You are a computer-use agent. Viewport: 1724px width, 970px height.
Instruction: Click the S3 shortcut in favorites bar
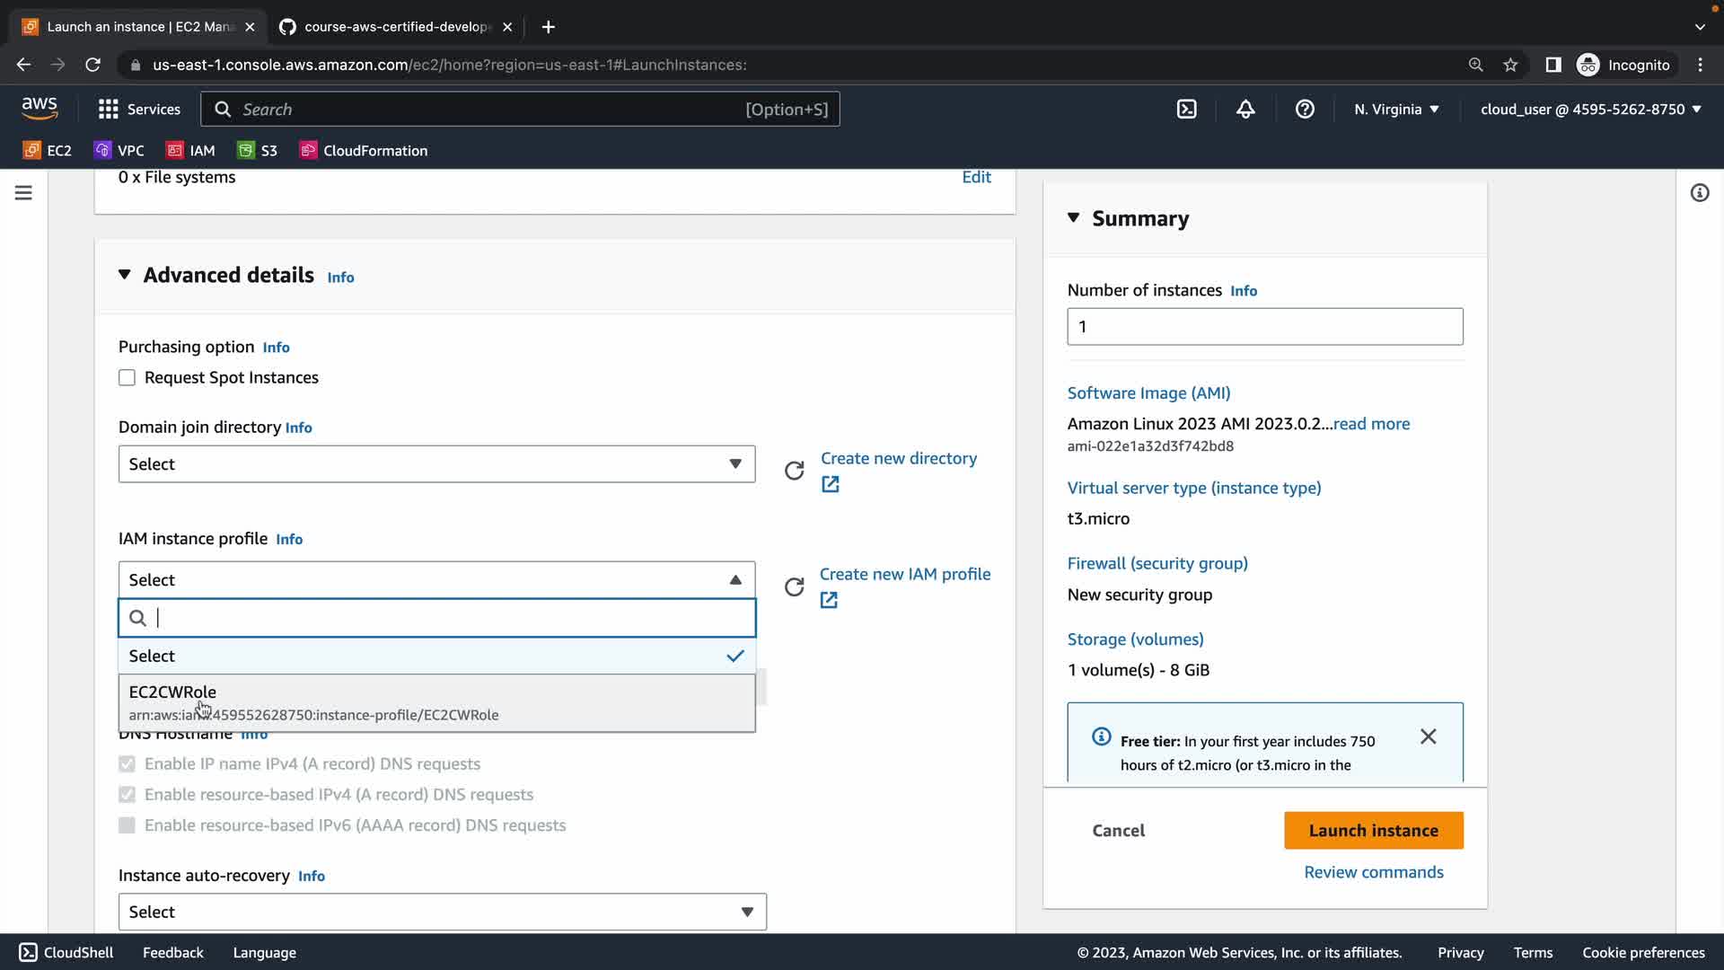point(257,151)
